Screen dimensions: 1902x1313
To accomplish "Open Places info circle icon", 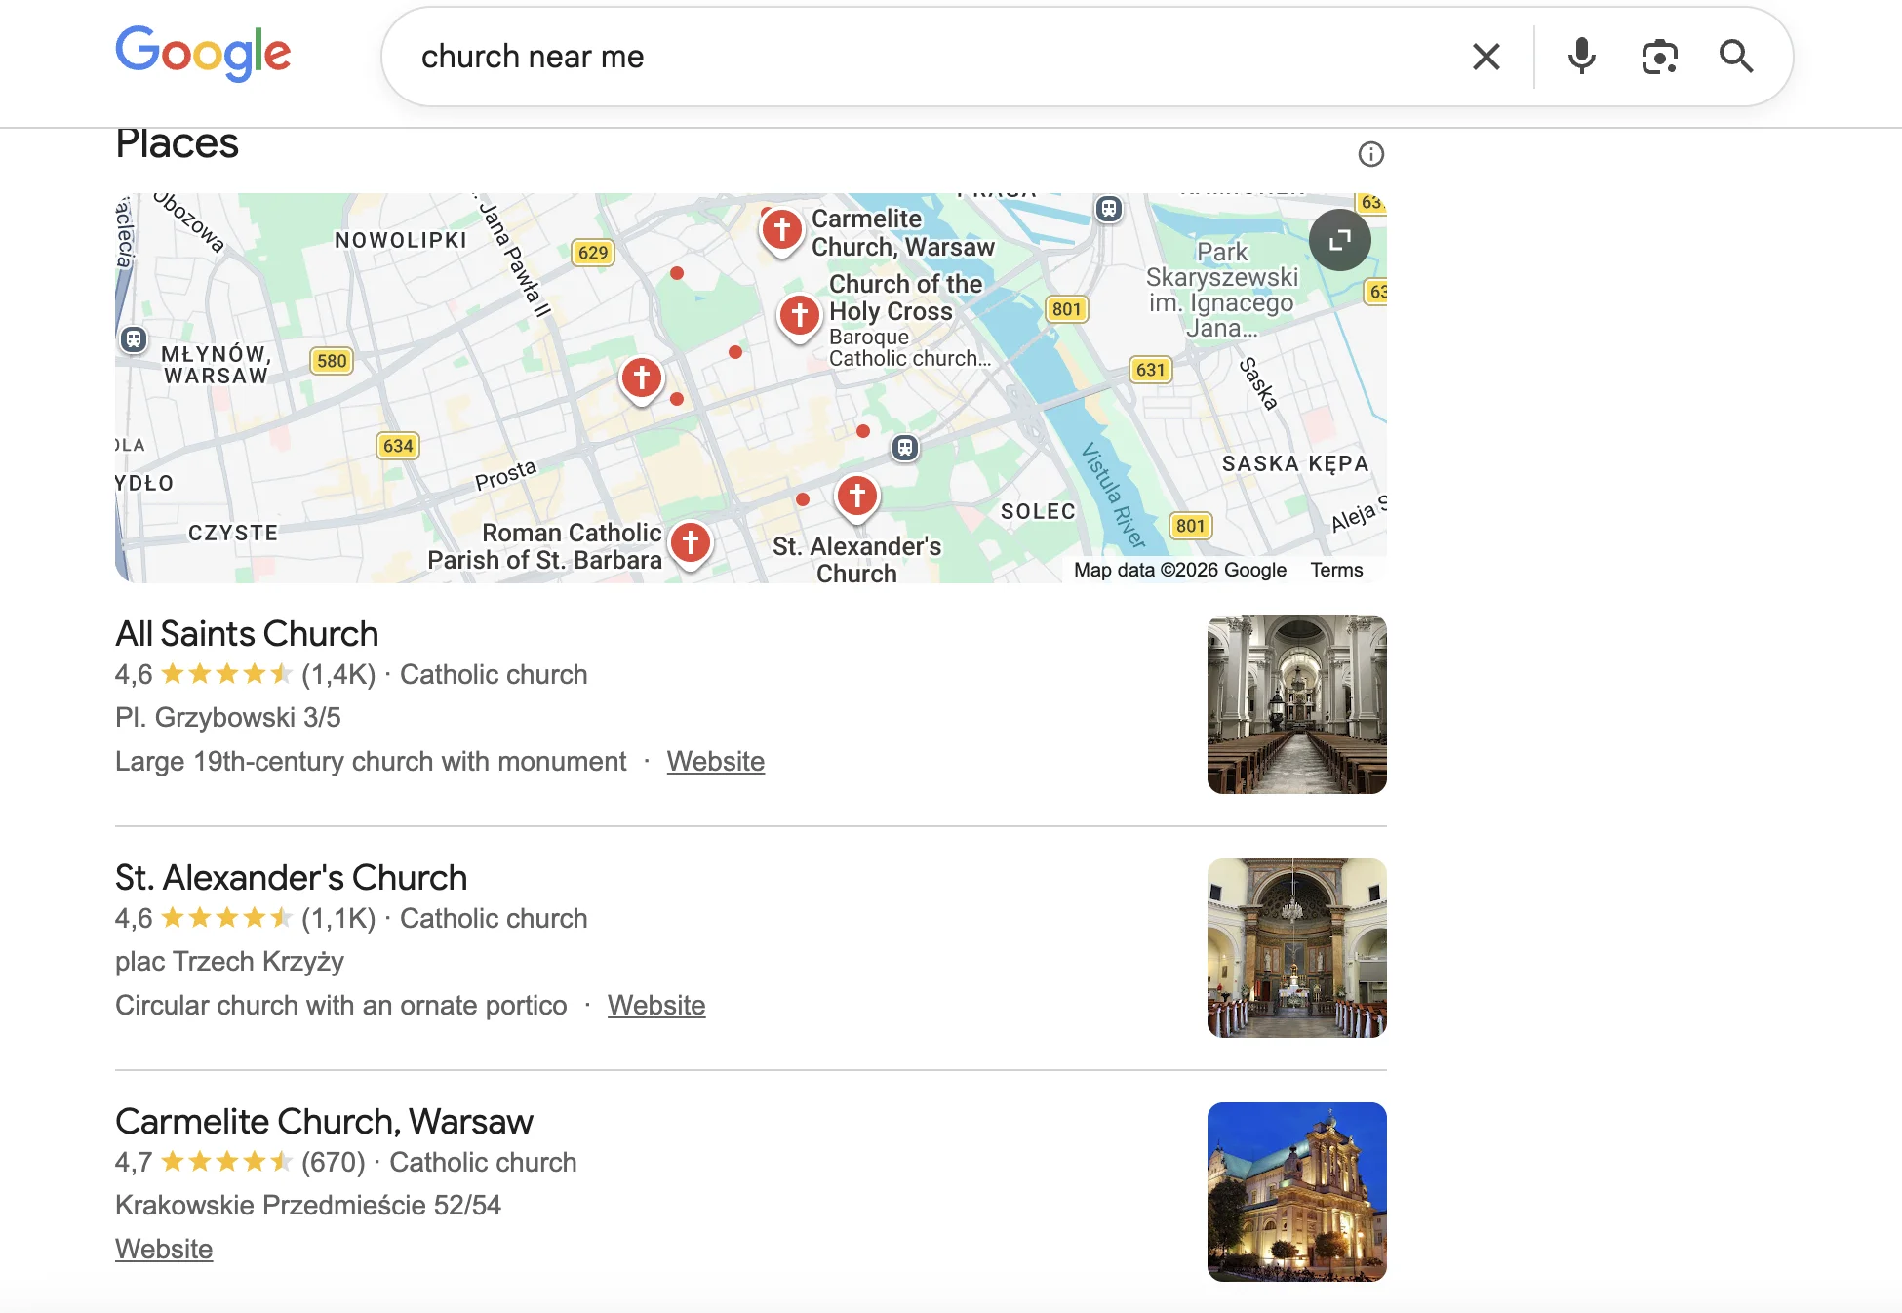I will coord(1370,154).
